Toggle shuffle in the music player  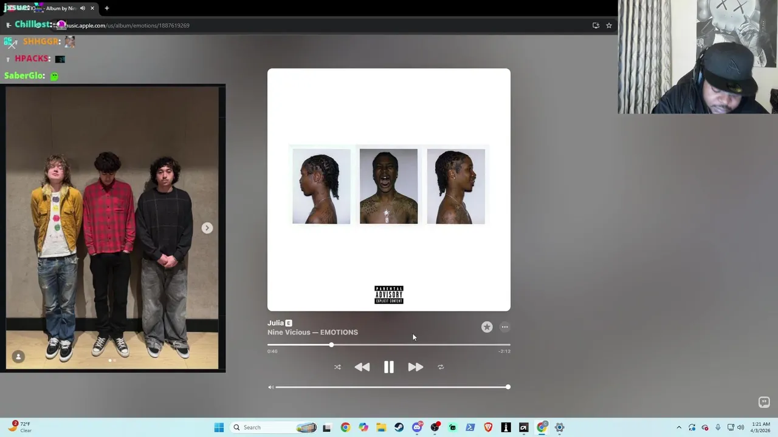[337, 367]
